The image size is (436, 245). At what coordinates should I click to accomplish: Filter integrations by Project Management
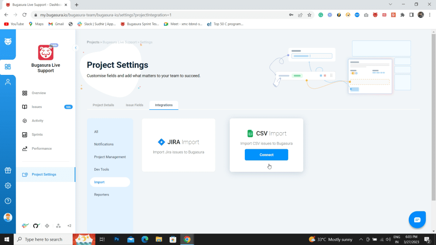(110, 157)
